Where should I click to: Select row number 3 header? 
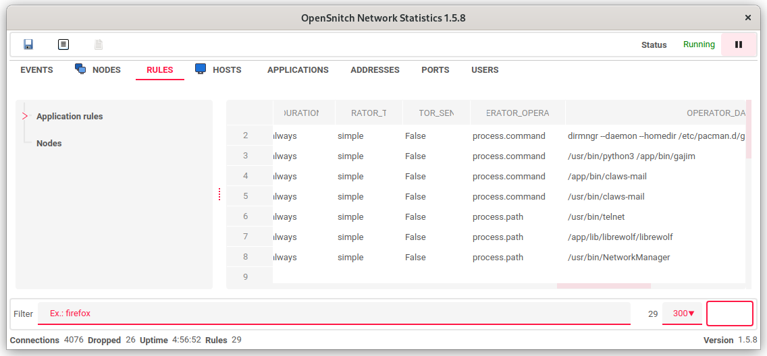tap(249, 156)
